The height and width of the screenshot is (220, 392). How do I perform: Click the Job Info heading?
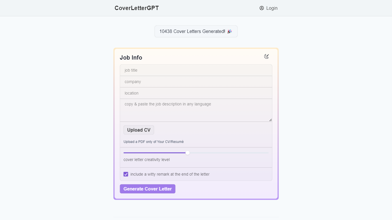pos(131,58)
